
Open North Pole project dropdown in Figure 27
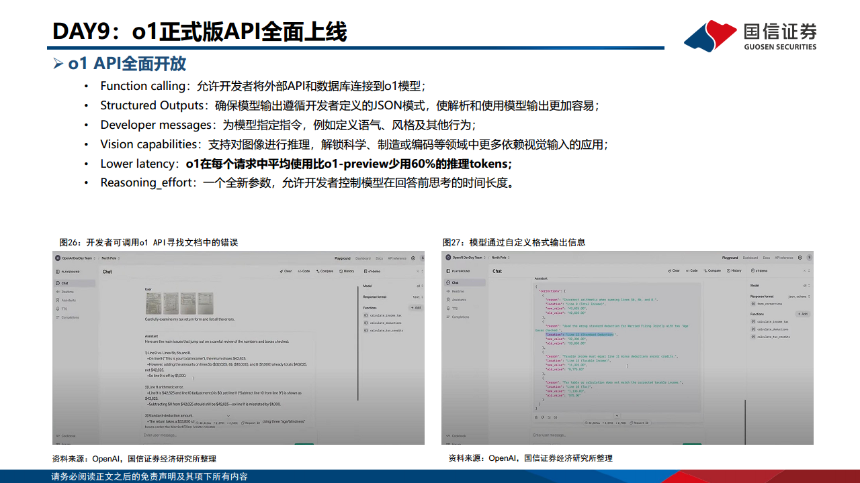point(500,258)
